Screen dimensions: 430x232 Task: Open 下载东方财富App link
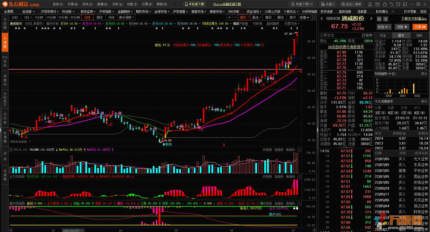(x=414, y=19)
